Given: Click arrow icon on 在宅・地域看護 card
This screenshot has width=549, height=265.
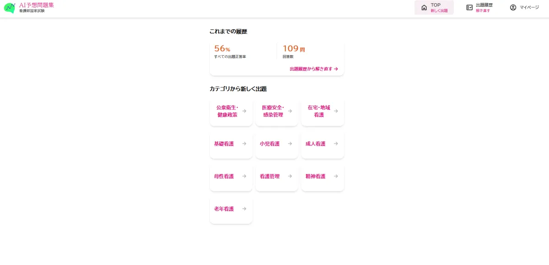Looking at the screenshot, I should (x=336, y=111).
